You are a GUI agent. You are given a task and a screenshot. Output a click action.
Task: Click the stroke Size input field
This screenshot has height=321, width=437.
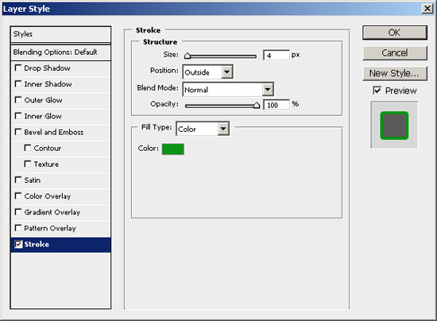pyautogui.click(x=277, y=55)
